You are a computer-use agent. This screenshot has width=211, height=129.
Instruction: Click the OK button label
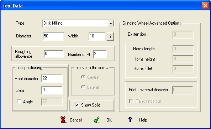109,120
